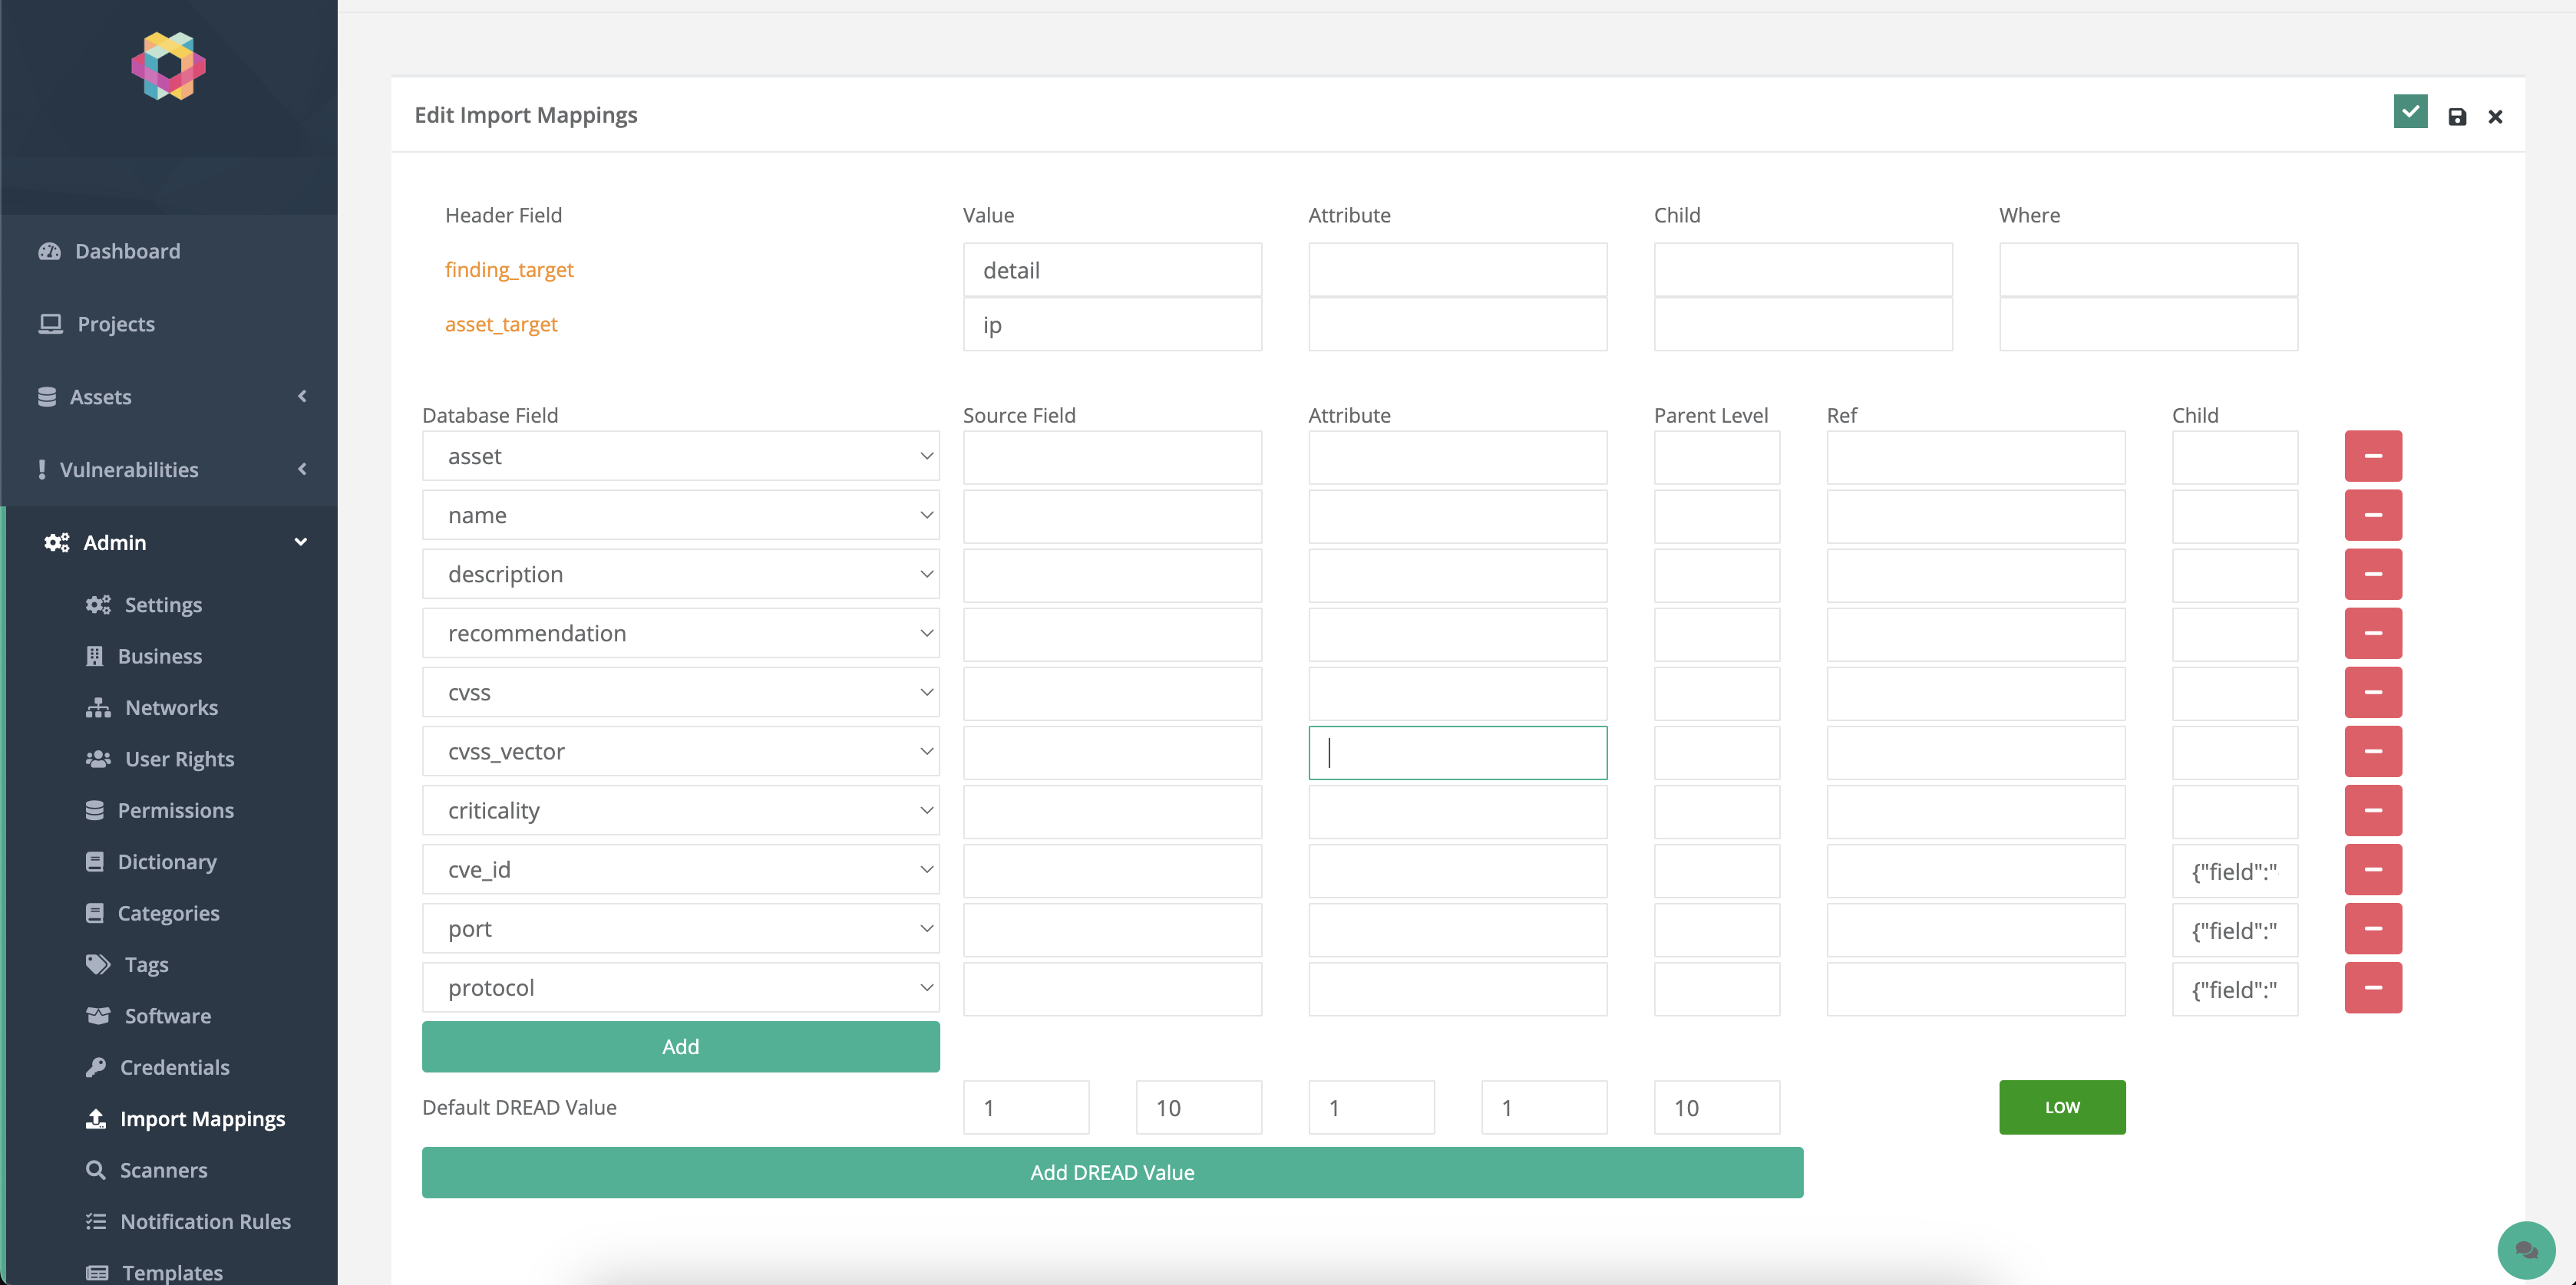Open the cve_id database field dropdown
Screen dimensions: 2576x1285
click(x=680, y=869)
